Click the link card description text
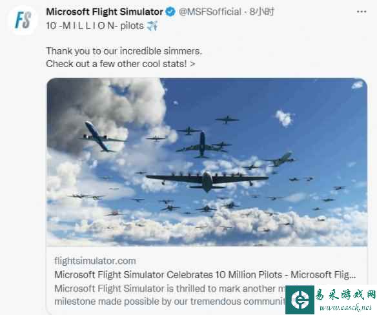 coord(170,295)
